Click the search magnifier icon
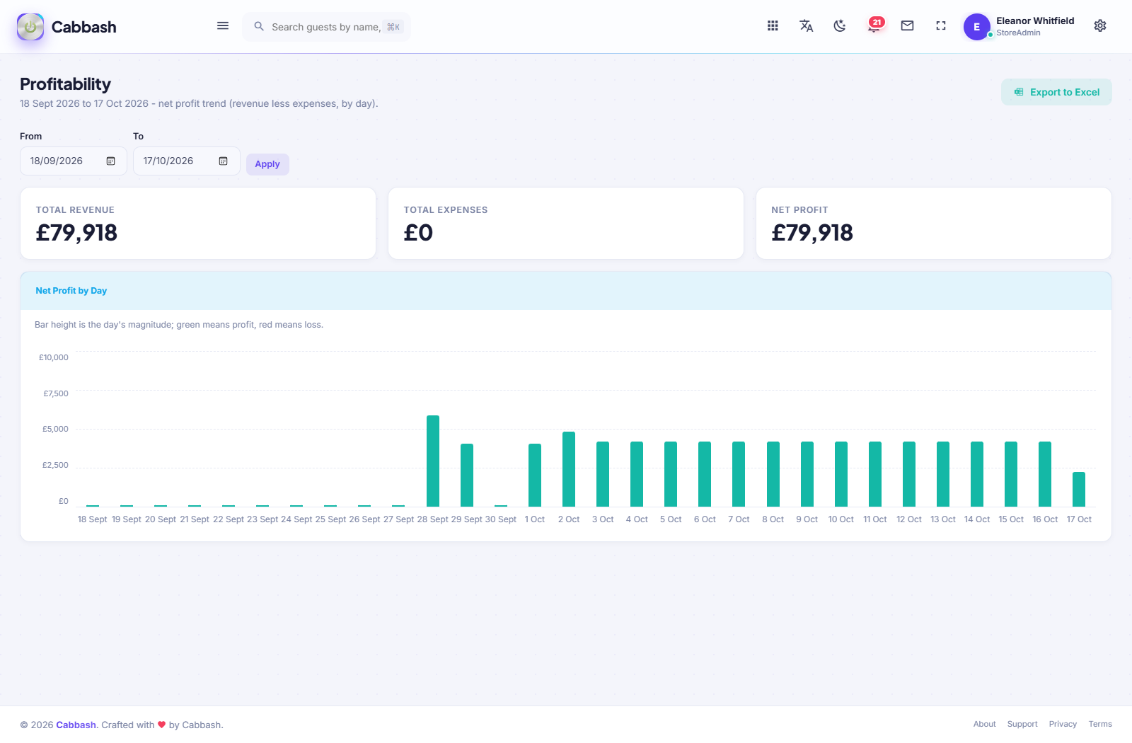This screenshot has height=743, width=1132. [259, 27]
